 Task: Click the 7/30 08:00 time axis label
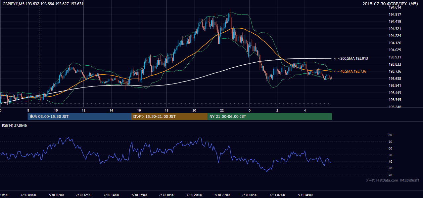click(x=28, y=195)
